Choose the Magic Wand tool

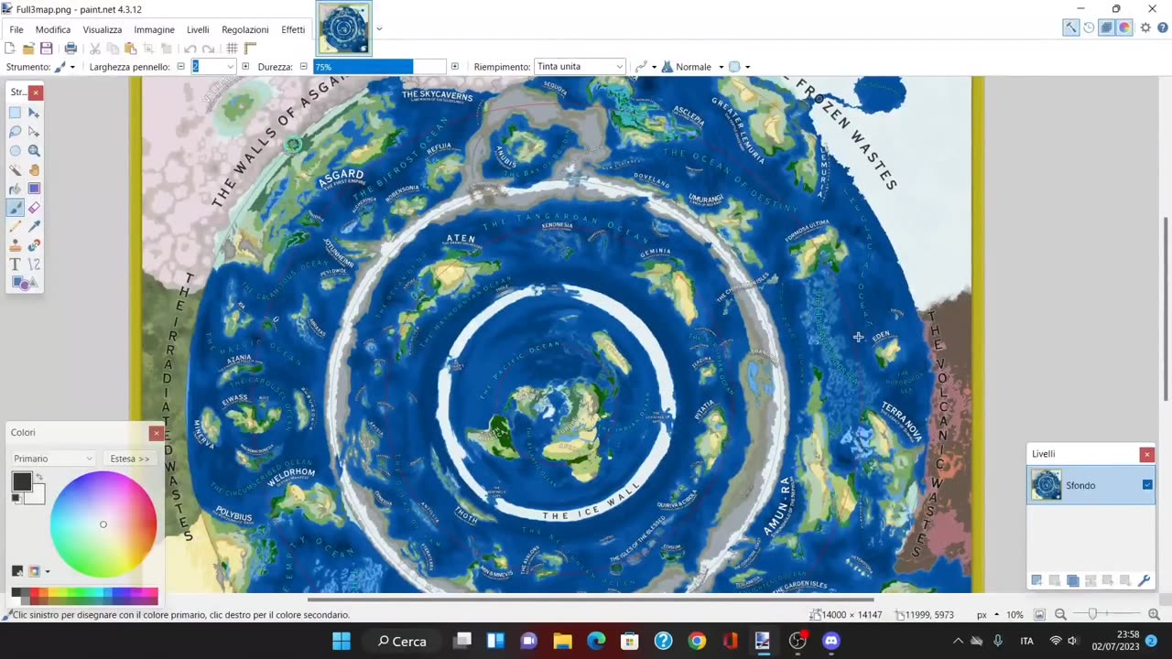16,170
